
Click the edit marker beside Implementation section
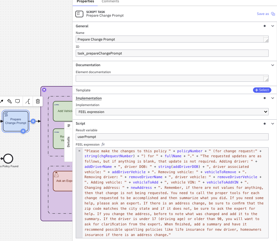265,98
